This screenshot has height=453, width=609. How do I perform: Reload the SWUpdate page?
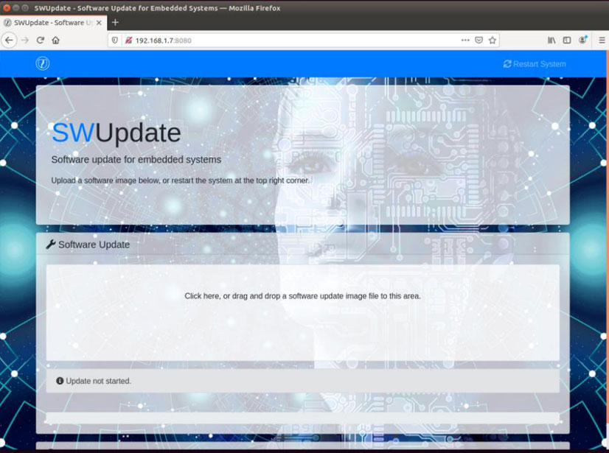click(x=39, y=40)
